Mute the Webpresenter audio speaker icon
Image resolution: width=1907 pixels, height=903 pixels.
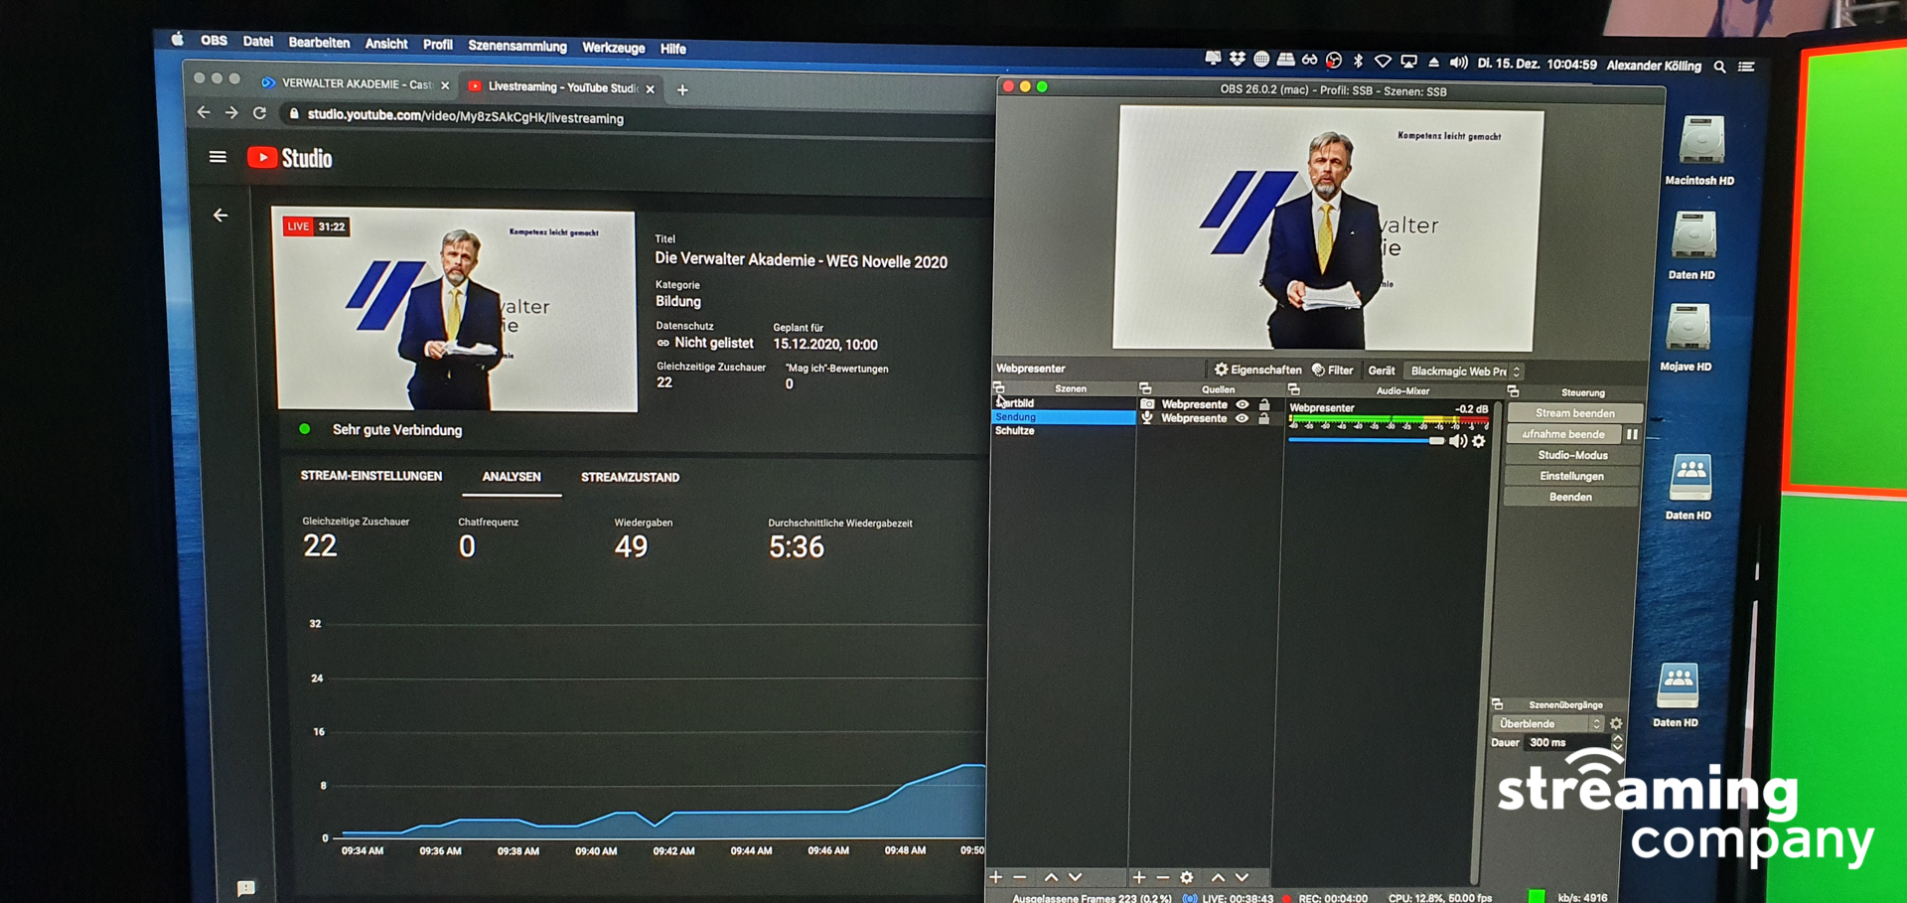pyautogui.click(x=1457, y=441)
